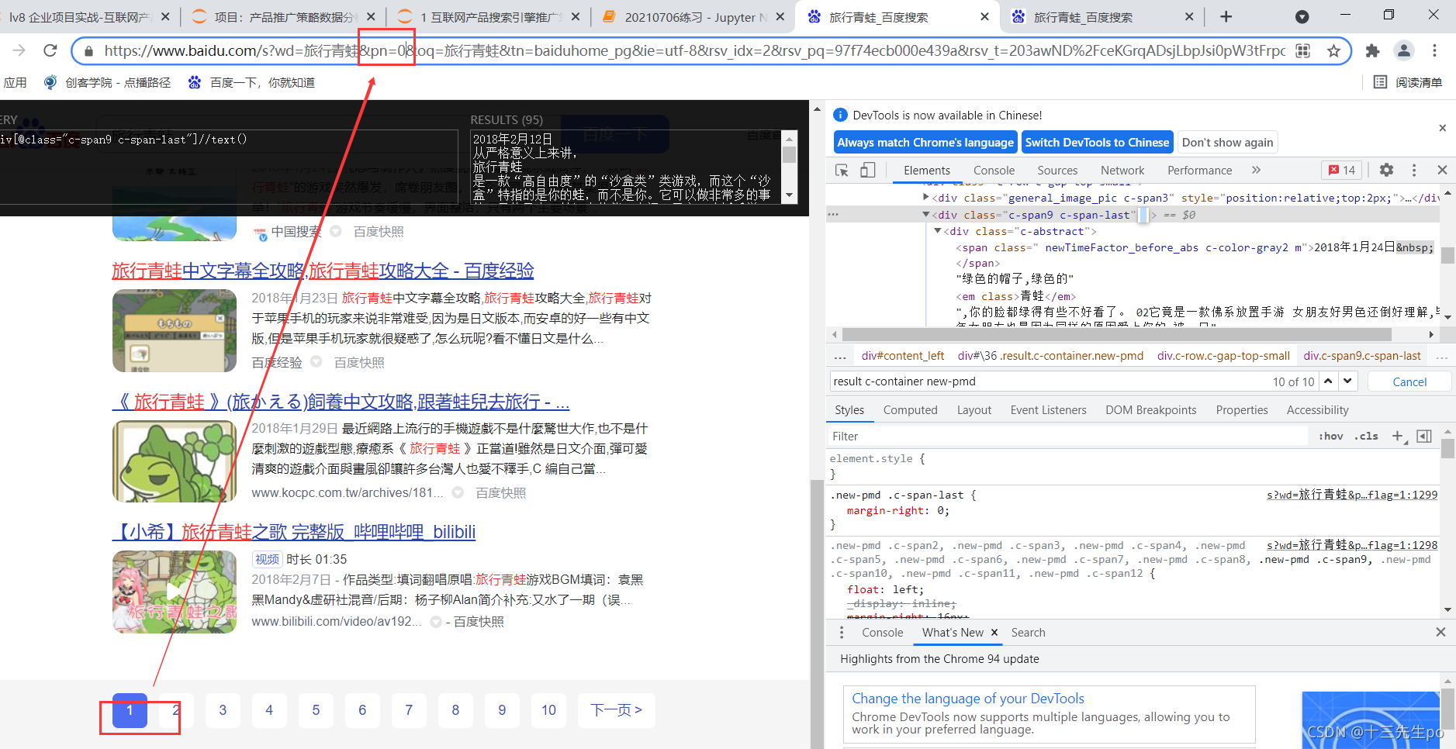
Task: Open the 百度一下 bookmark
Action: 251,82
